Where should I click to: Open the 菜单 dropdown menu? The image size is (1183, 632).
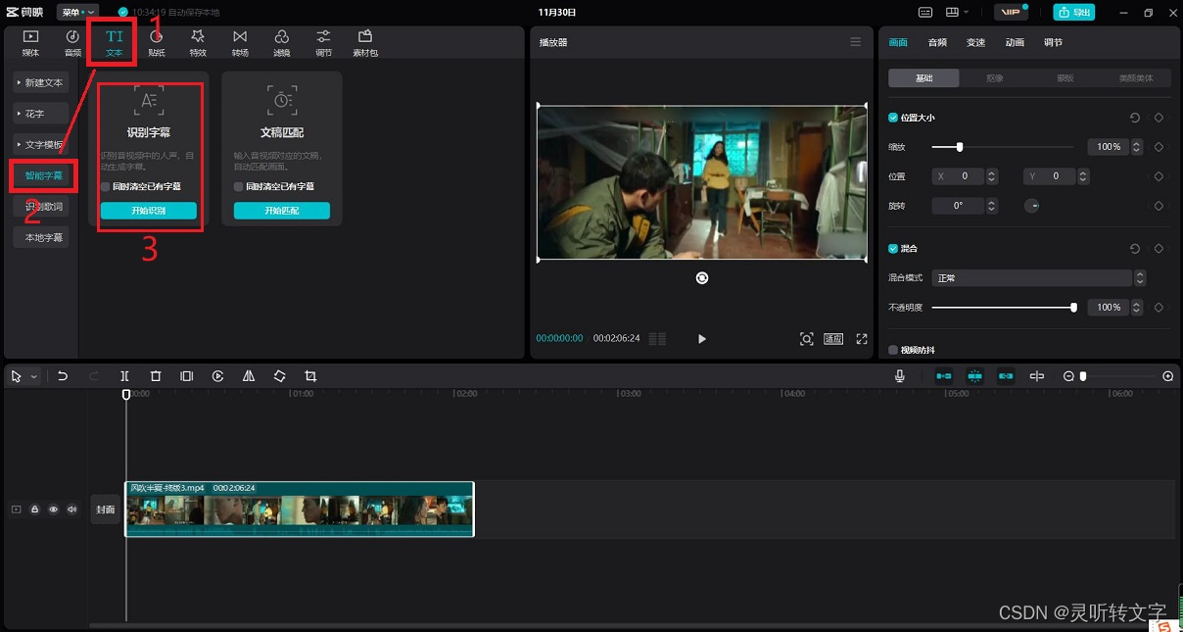pos(76,12)
